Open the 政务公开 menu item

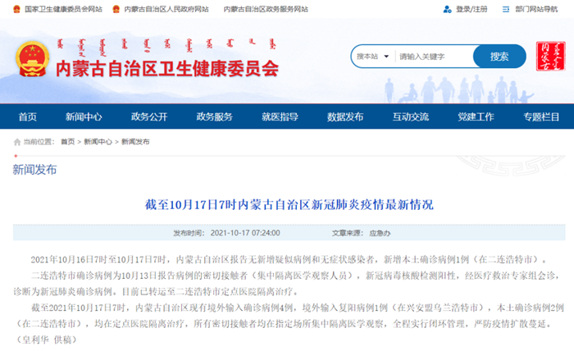(149, 116)
